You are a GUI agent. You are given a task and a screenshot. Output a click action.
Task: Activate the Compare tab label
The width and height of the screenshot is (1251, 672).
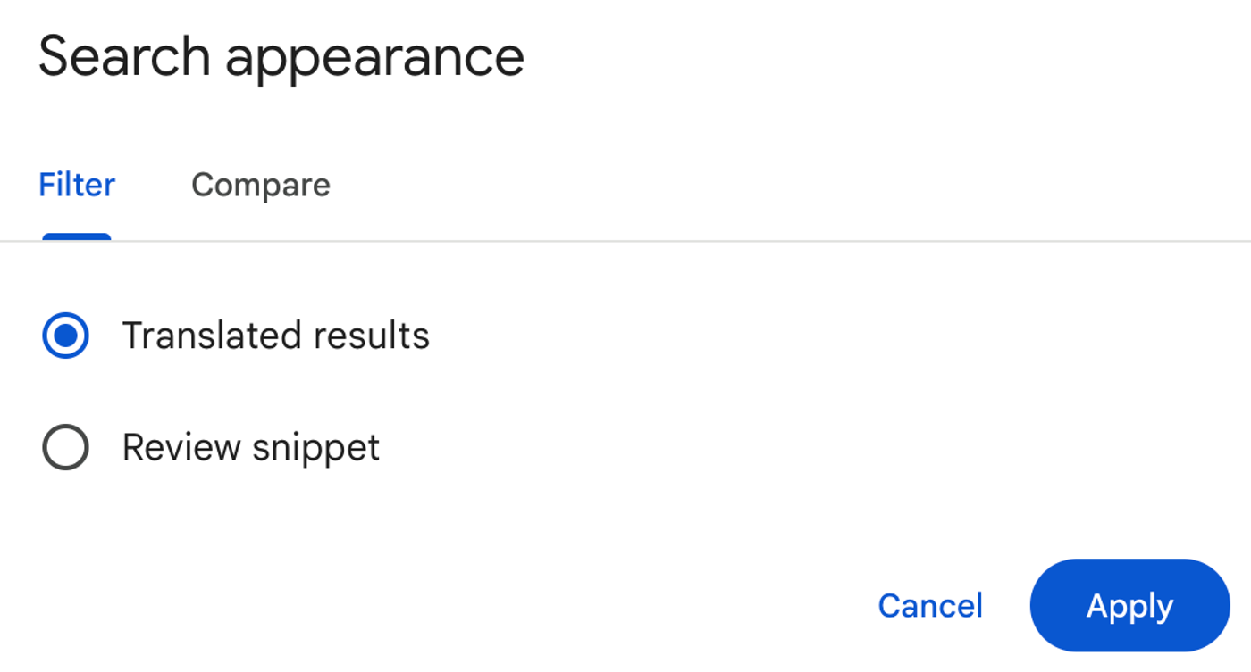pyautogui.click(x=260, y=185)
